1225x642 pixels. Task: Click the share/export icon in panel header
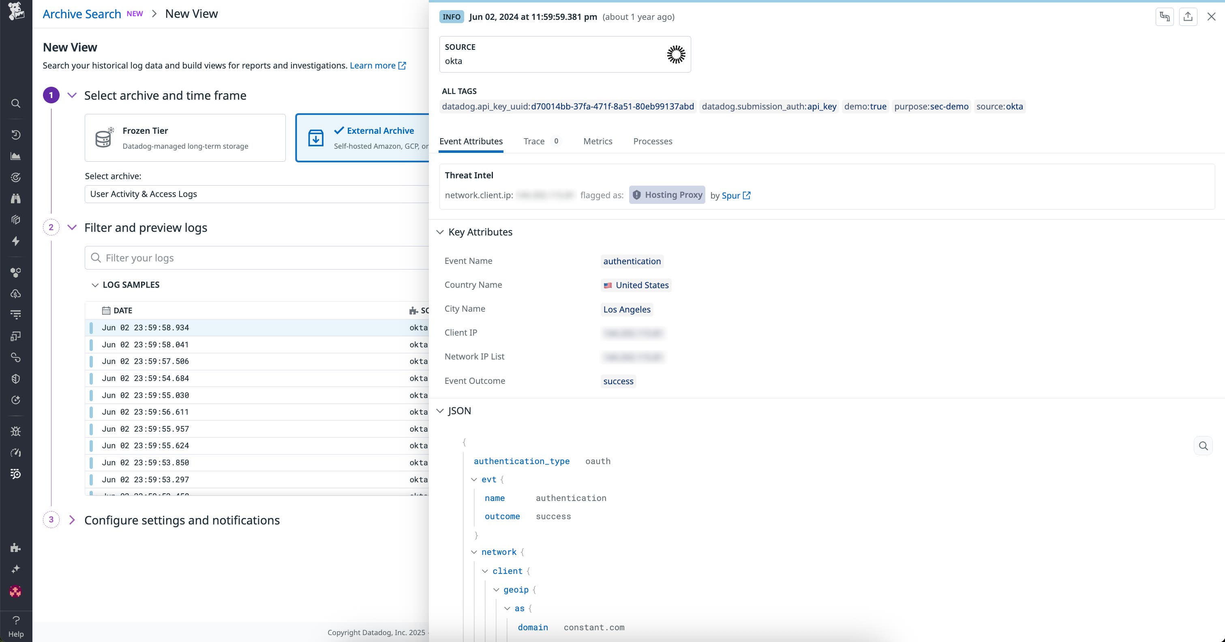[x=1188, y=17]
